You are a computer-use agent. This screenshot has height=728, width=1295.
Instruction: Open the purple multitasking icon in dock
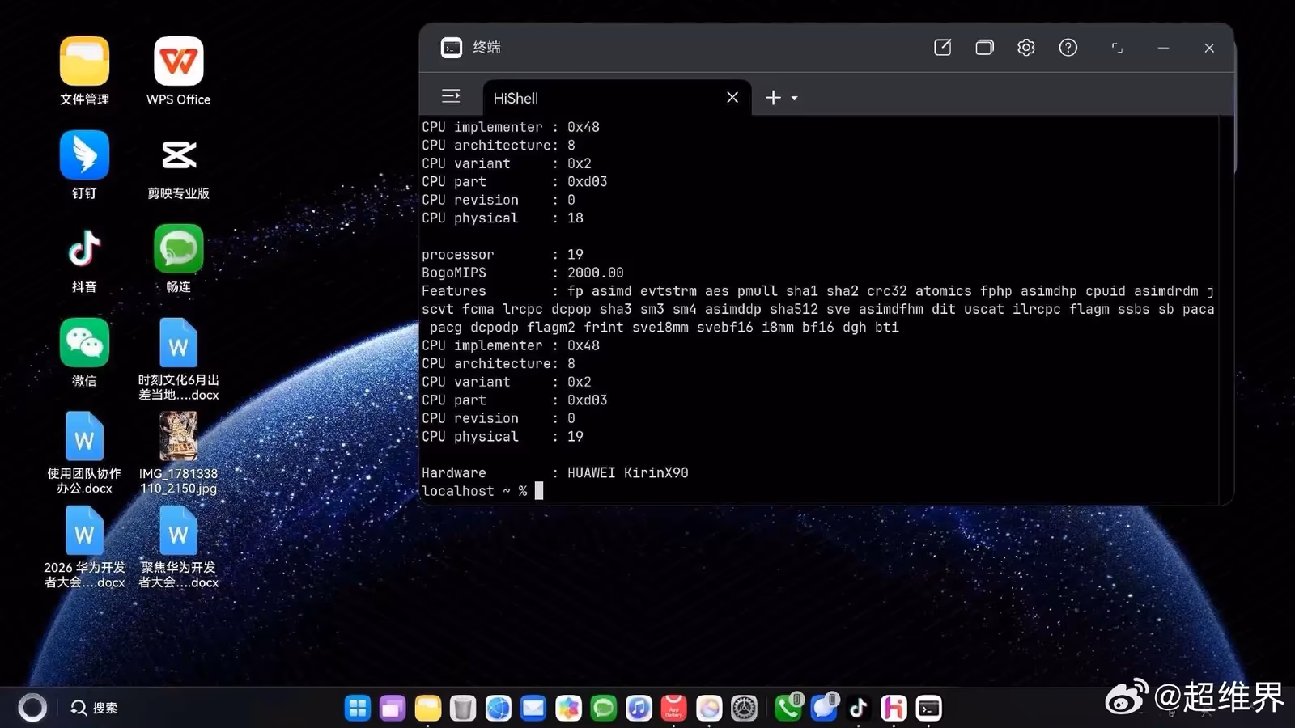point(393,709)
